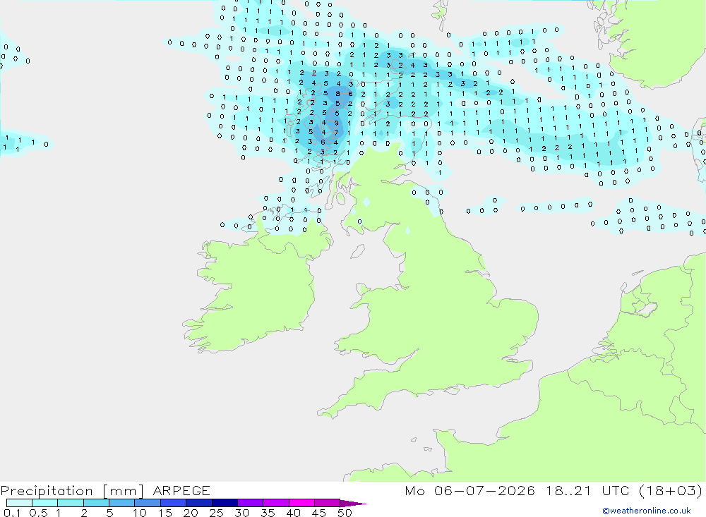706x517 pixels.
Task: Pick the legend swatch between 40 and 45
Action: (301, 503)
